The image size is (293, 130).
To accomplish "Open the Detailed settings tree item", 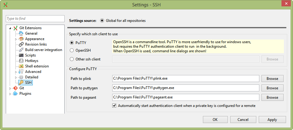I will [x=32, y=77].
